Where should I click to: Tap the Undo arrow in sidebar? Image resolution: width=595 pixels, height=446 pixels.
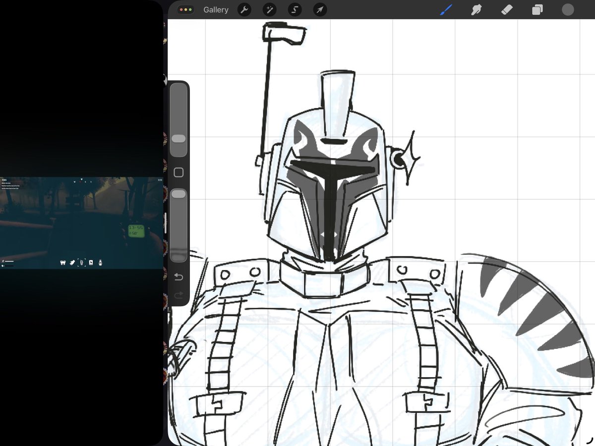point(178,277)
